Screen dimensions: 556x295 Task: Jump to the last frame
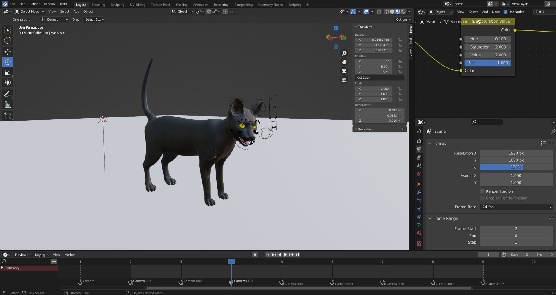297,255
